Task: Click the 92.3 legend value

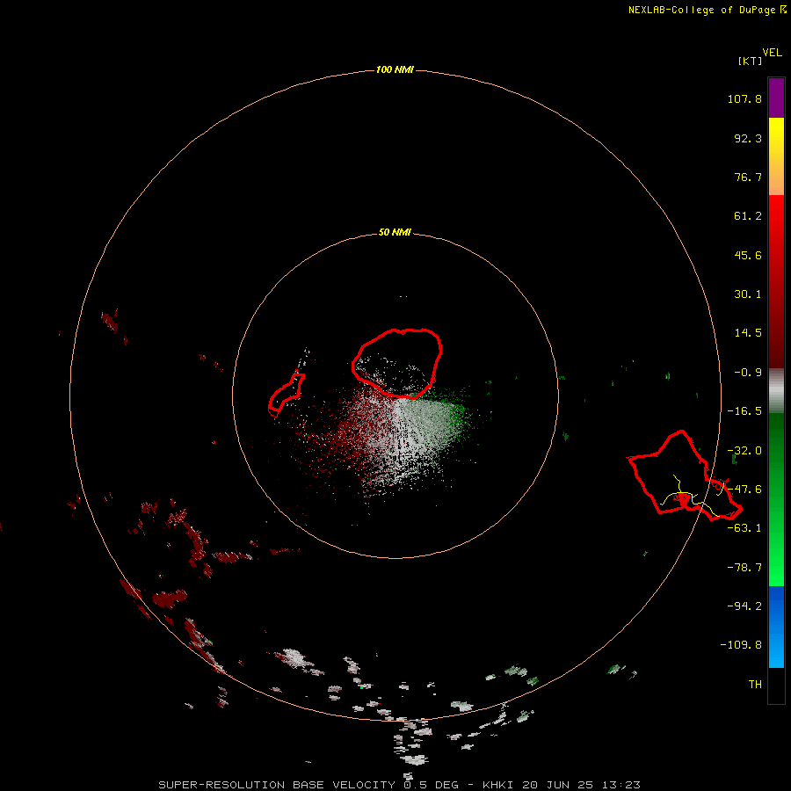Action: tap(748, 138)
